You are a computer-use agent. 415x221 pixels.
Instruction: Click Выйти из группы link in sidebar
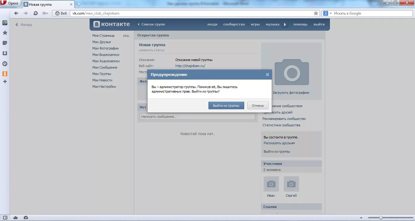click(277, 151)
